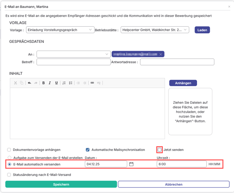This screenshot has height=193, width=234.
Task: Click the file drop zone area
Action: click(190, 112)
